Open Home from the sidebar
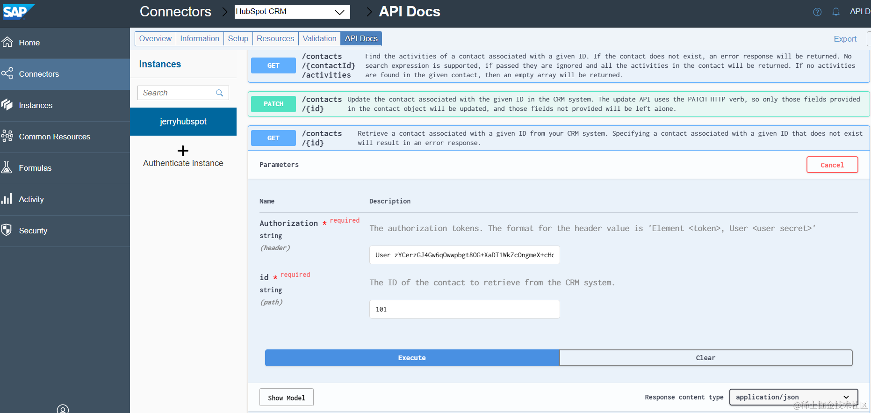The width and height of the screenshot is (871, 413). [65, 43]
